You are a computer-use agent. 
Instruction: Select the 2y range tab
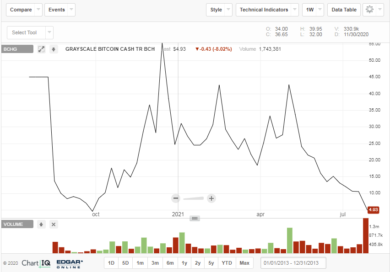[x=198, y=263]
